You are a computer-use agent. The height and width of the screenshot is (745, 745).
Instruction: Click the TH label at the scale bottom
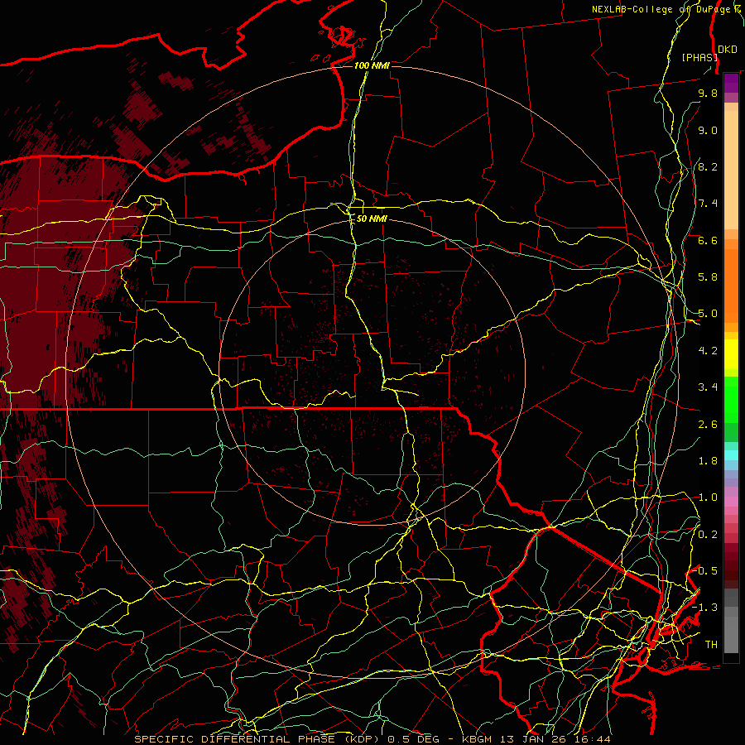click(711, 645)
